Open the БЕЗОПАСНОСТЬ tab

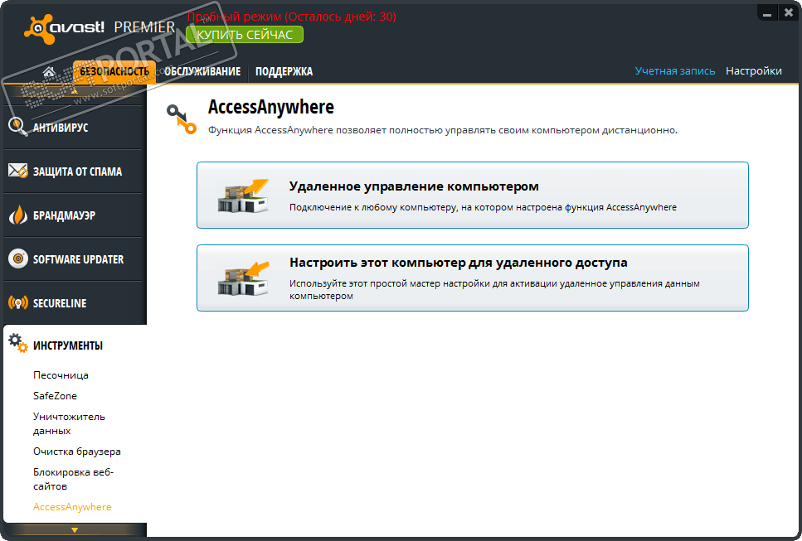point(114,71)
